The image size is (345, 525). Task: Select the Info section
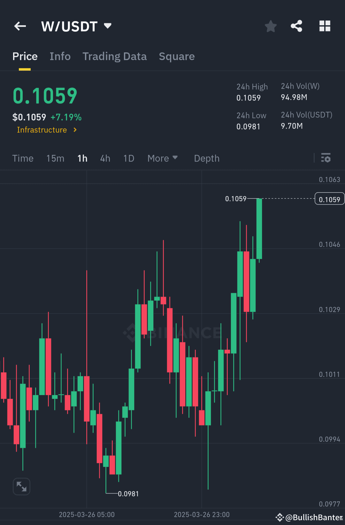[x=60, y=56]
